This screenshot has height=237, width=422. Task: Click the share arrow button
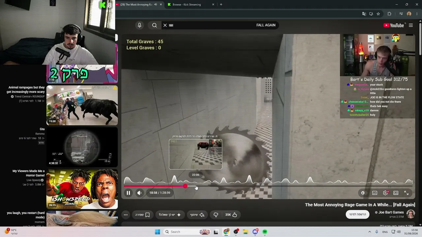click(197, 215)
